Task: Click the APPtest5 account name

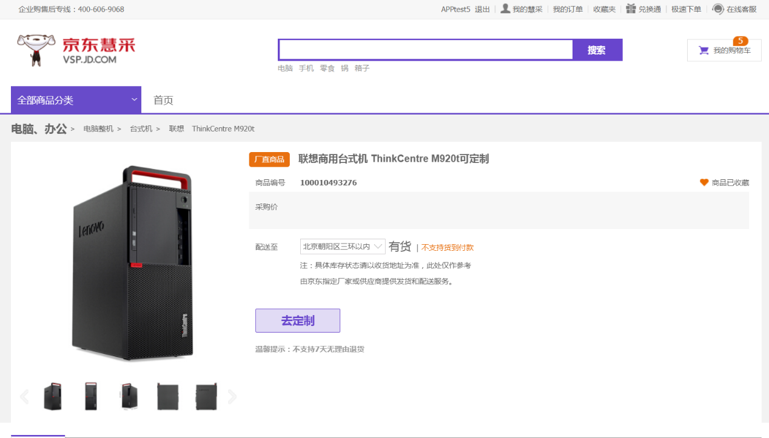Action: (x=455, y=9)
